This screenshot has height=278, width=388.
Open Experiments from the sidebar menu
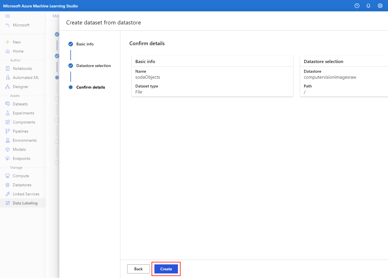23,113
